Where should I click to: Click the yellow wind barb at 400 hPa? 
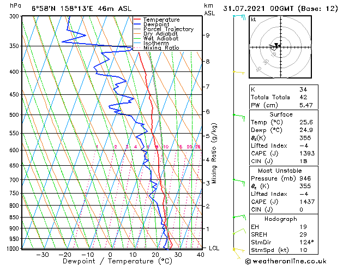pyautogui.click(x=239, y=72)
